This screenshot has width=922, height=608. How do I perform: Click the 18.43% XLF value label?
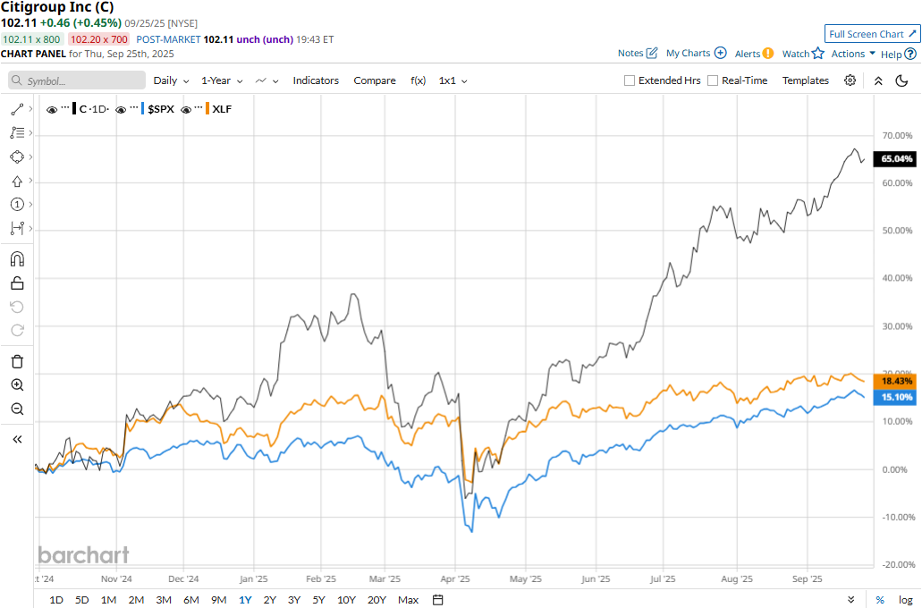894,381
